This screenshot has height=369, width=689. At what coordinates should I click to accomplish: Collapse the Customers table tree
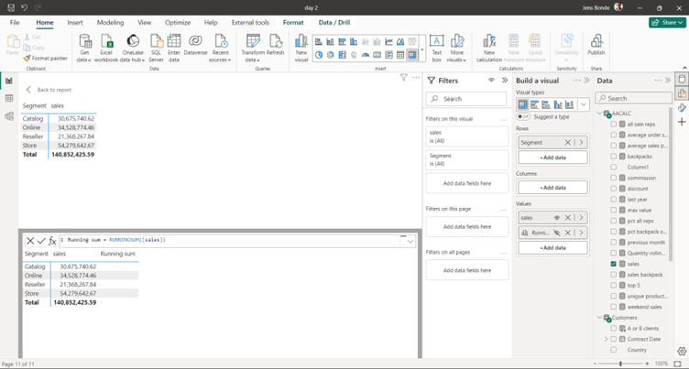tap(599, 318)
